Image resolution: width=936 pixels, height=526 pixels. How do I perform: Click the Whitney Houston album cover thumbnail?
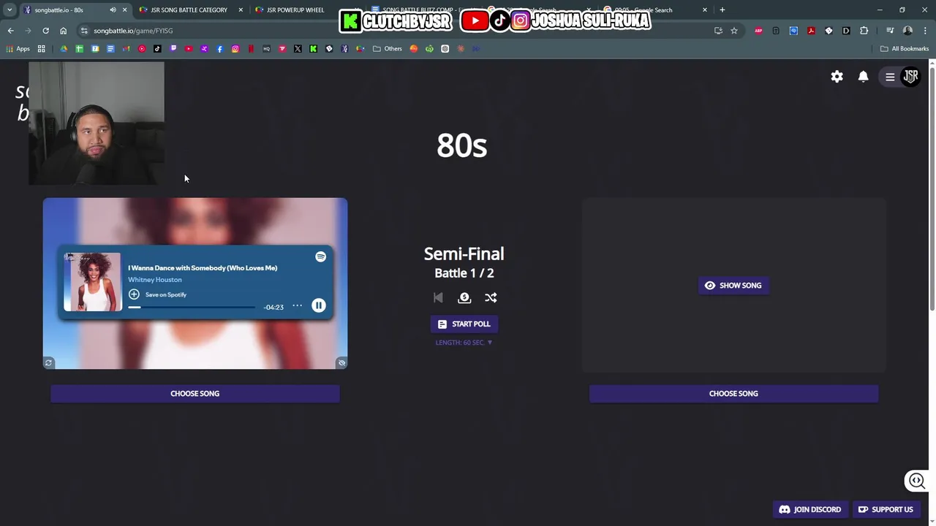92,282
